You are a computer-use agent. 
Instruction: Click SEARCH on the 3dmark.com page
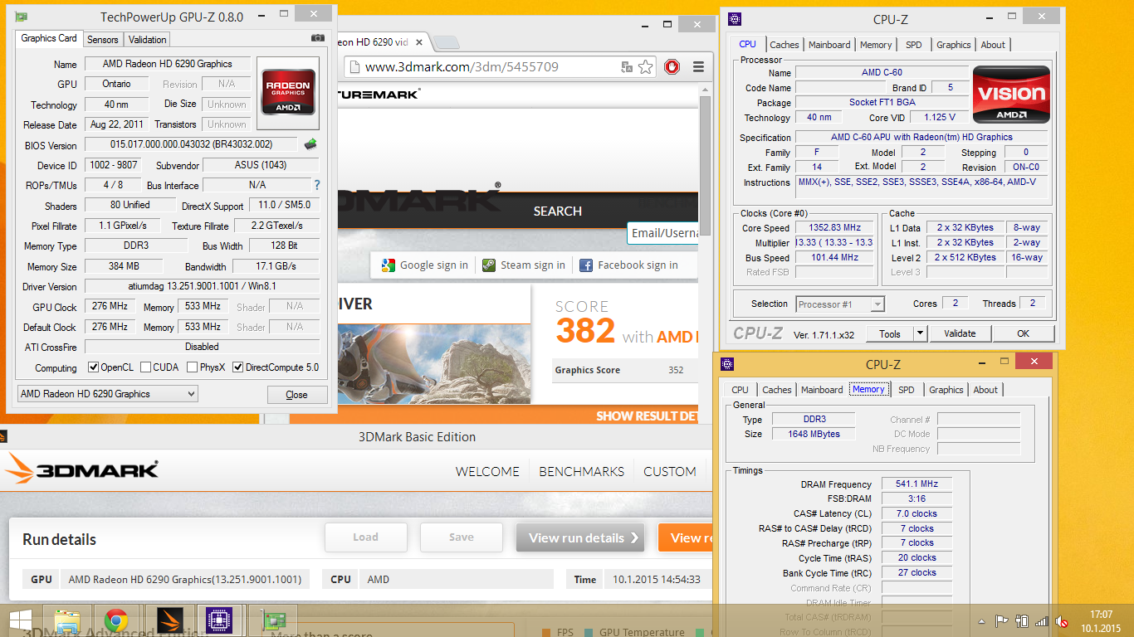(x=557, y=212)
